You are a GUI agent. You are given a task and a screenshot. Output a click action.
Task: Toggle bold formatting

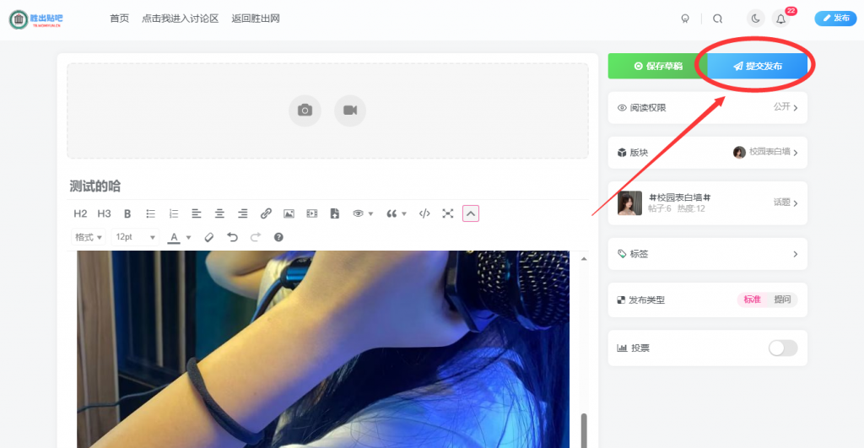[127, 213]
